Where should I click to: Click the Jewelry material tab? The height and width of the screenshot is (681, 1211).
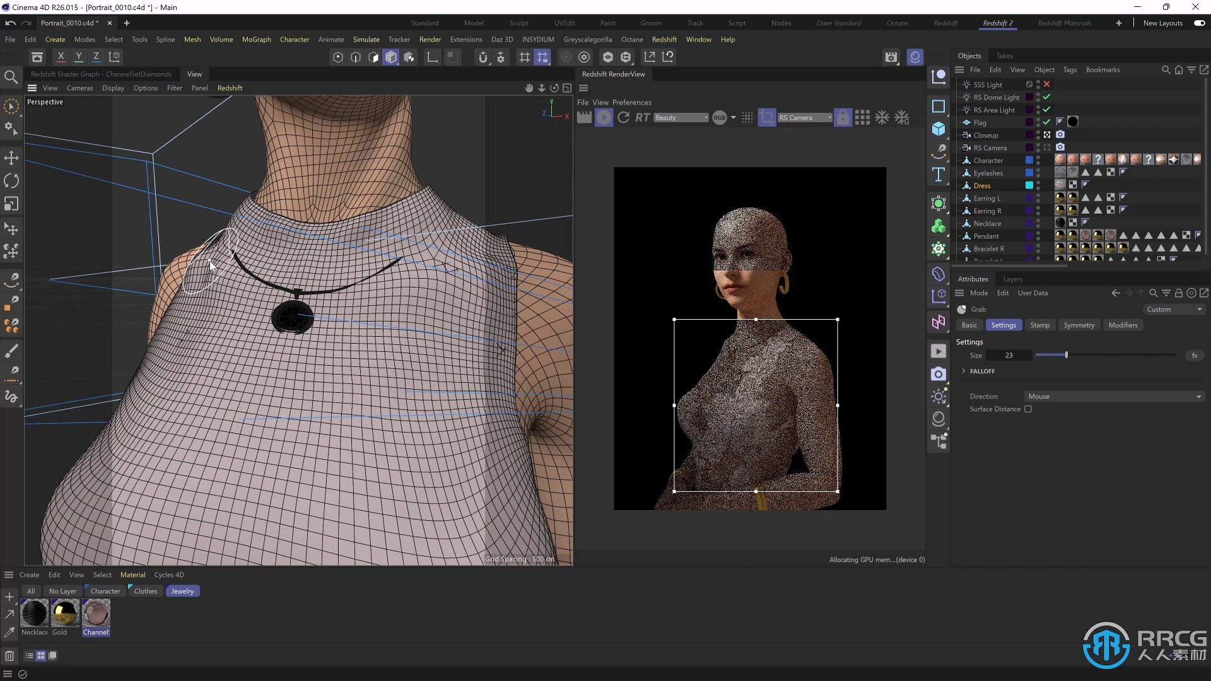click(x=182, y=590)
